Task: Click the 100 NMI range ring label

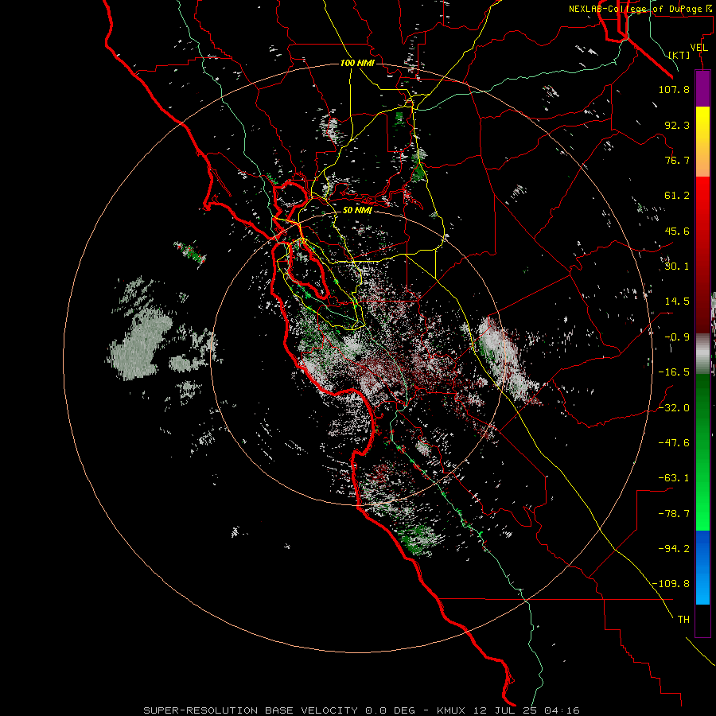Action: (x=357, y=63)
